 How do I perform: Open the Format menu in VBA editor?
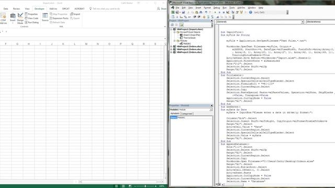(x=207, y=8)
